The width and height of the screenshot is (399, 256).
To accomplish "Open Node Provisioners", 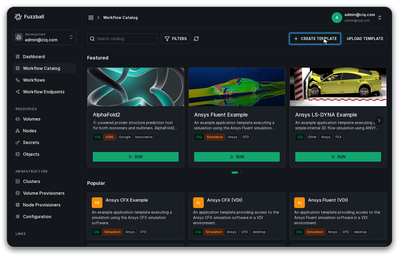I will tap(44, 205).
